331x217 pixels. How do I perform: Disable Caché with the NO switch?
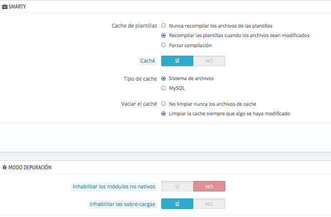click(x=209, y=61)
